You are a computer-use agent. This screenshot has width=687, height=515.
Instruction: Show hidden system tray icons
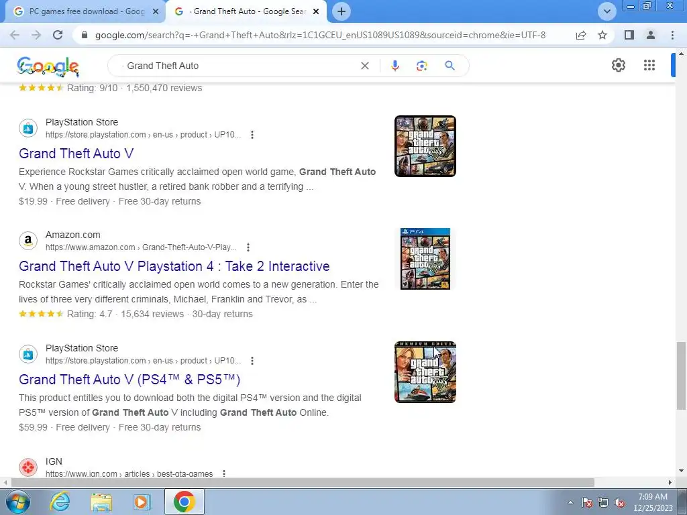click(570, 503)
